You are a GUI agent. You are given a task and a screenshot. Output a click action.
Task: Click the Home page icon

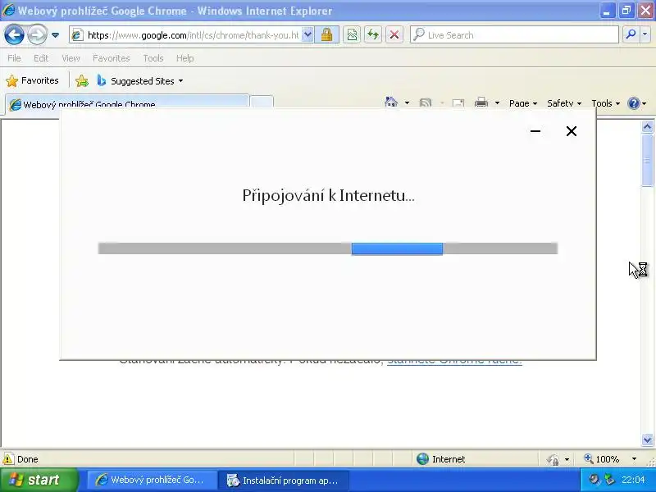click(391, 102)
